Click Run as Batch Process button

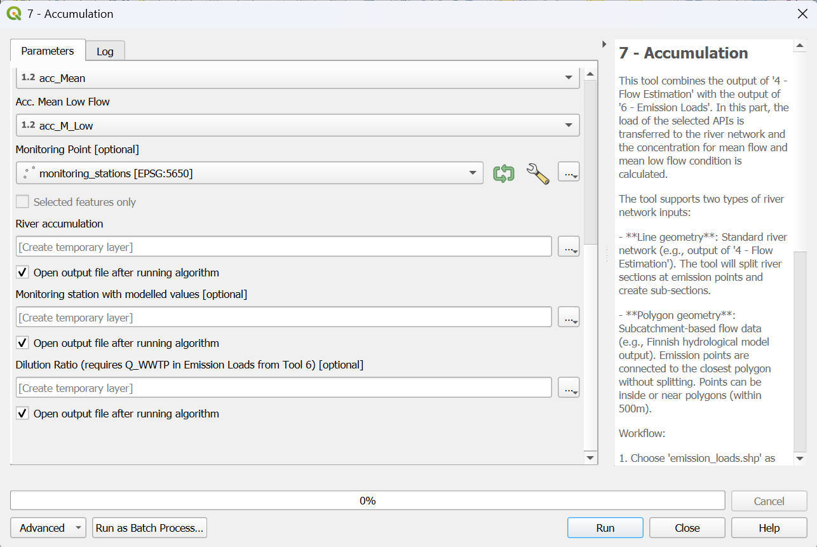(150, 528)
